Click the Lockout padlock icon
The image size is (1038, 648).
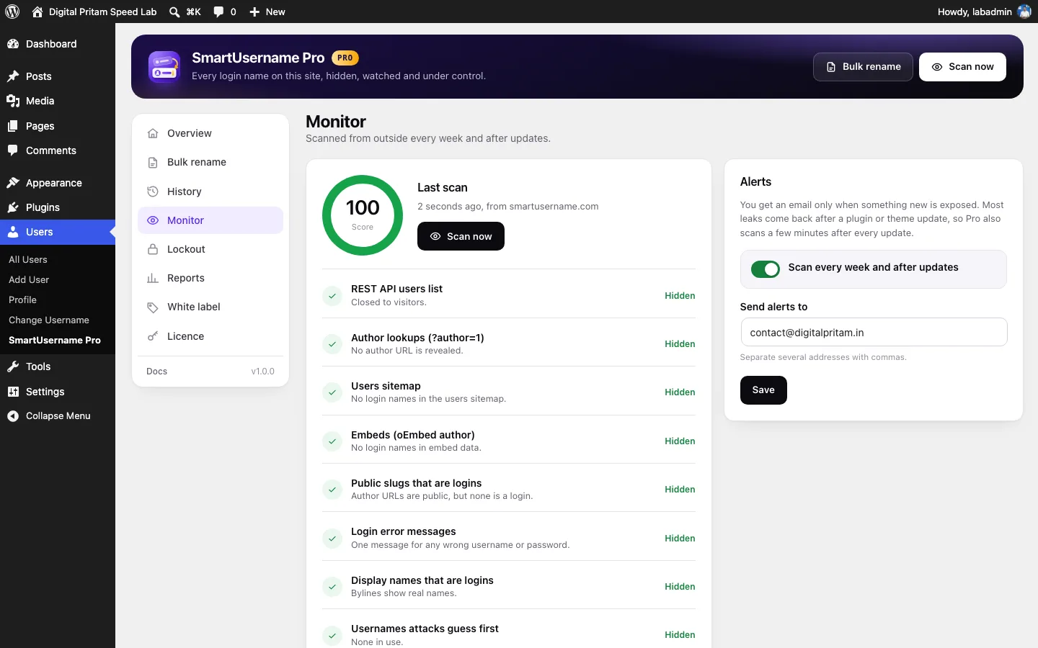point(153,249)
